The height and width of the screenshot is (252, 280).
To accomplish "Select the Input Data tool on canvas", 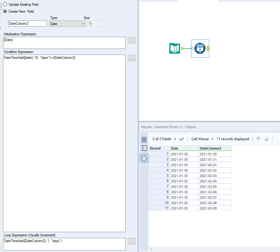I will [175, 49].
